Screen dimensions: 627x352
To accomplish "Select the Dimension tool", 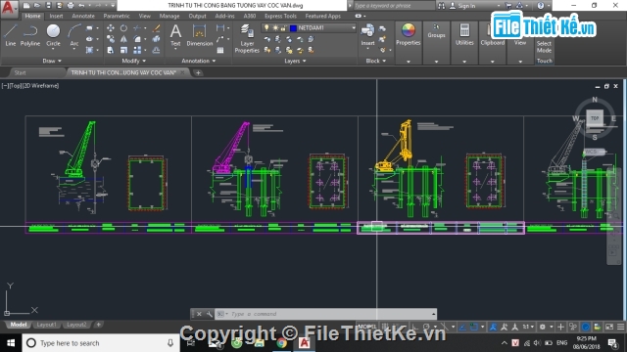I will 199,35.
